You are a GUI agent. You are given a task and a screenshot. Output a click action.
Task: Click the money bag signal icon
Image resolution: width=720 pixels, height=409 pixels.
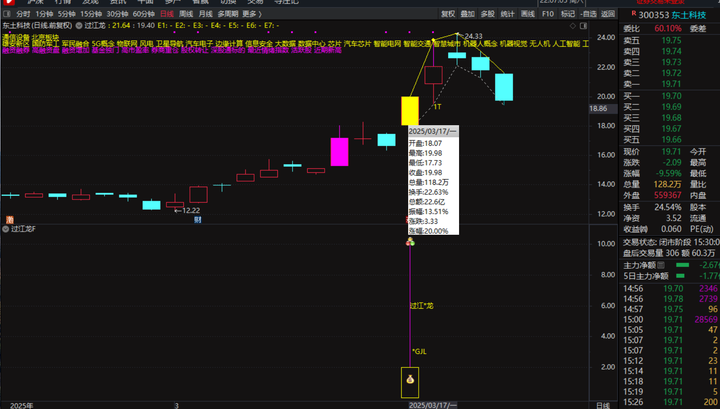pos(410,380)
